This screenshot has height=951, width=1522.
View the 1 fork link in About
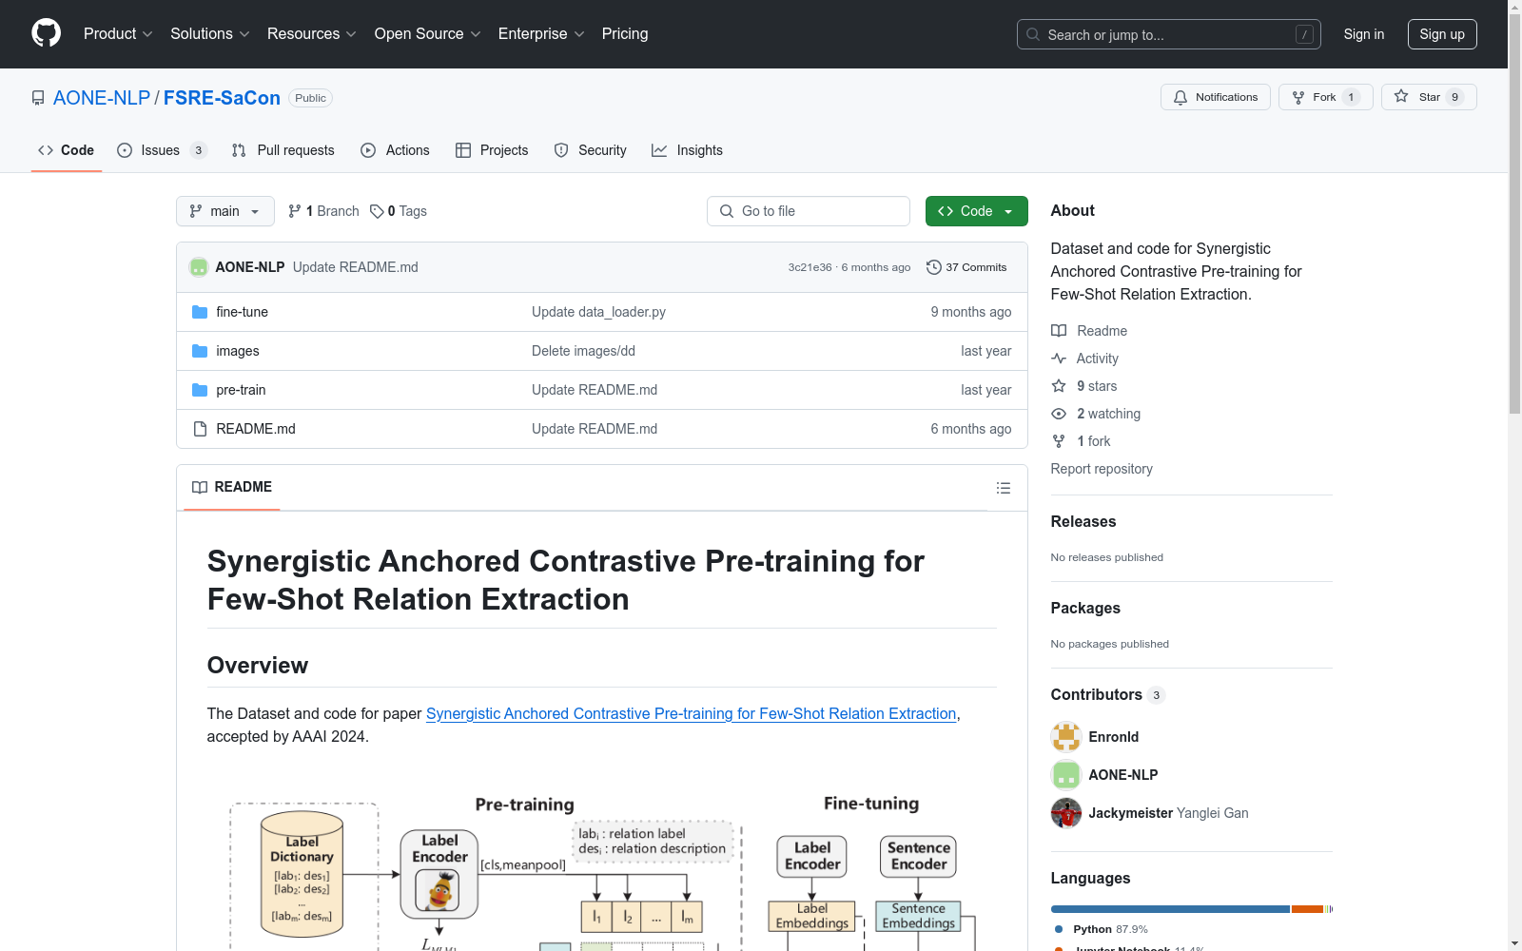pos(1081,441)
